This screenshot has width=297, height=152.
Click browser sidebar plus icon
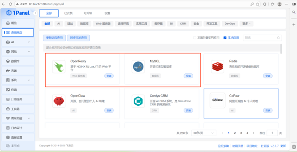(294, 25)
